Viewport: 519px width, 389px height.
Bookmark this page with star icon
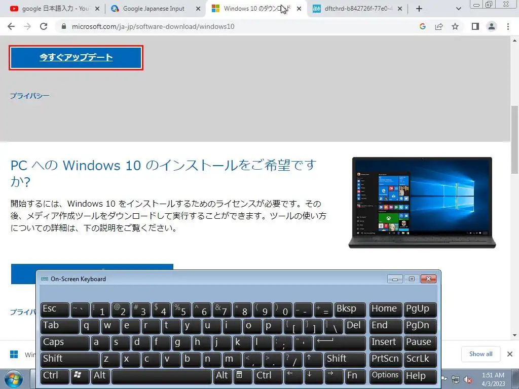click(455, 26)
